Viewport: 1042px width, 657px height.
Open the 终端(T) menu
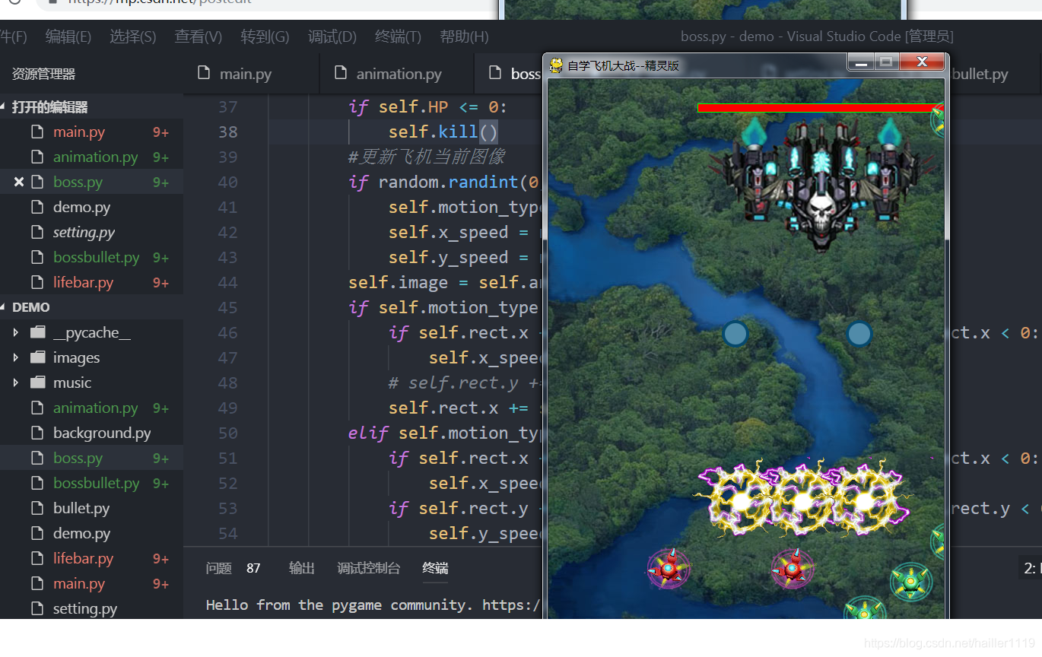[398, 36]
